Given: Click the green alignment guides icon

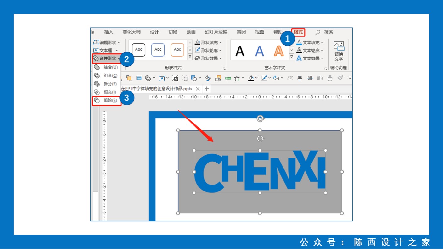Looking at the screenshot, I should (228, 79).
